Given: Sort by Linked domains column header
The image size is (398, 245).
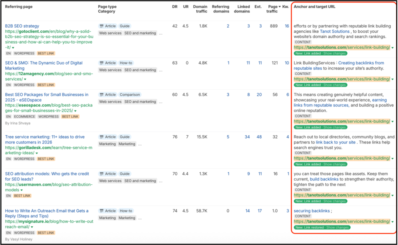Looking at the screenshot, I should [242, 9].
